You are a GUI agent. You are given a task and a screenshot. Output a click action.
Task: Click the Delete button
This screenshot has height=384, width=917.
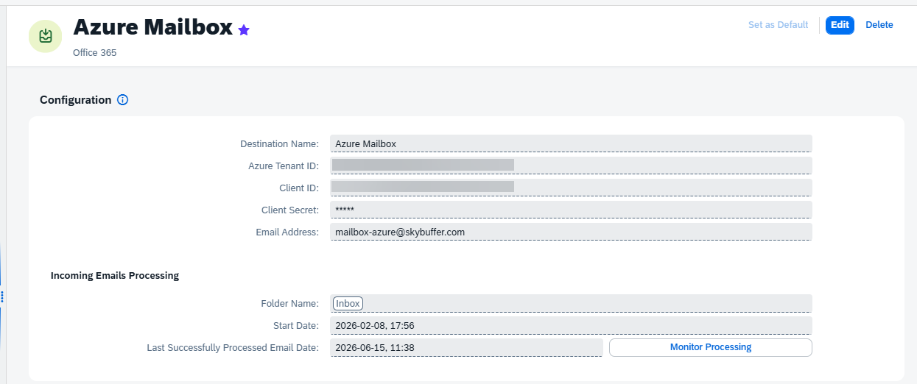click(x=879, y=25)
